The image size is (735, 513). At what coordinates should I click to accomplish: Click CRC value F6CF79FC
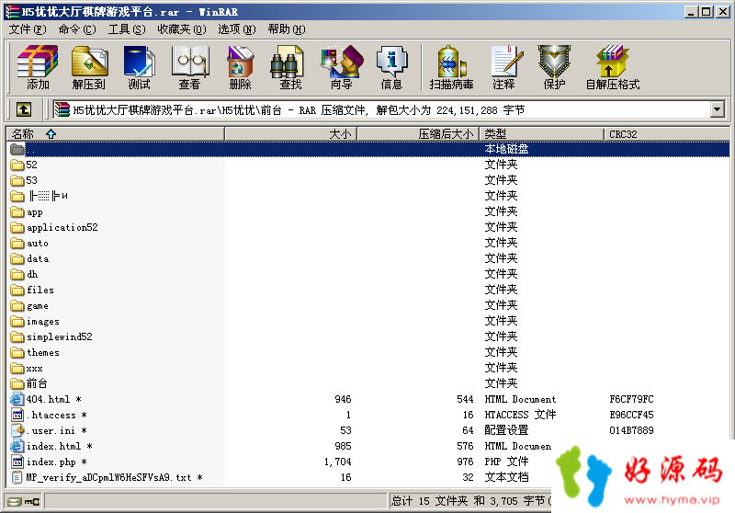coord(631,399)
